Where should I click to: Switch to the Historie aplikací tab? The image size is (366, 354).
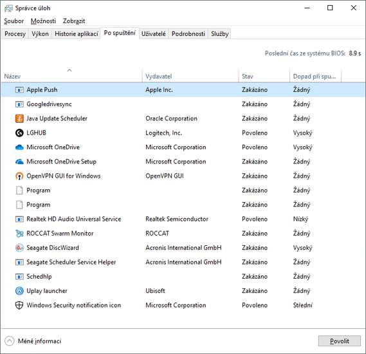(x=77, y=34)
